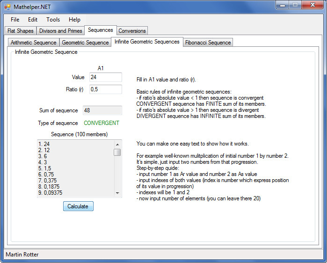Click the sequence list scroll down arrow

pyautogui.click(x=117, y=193)
